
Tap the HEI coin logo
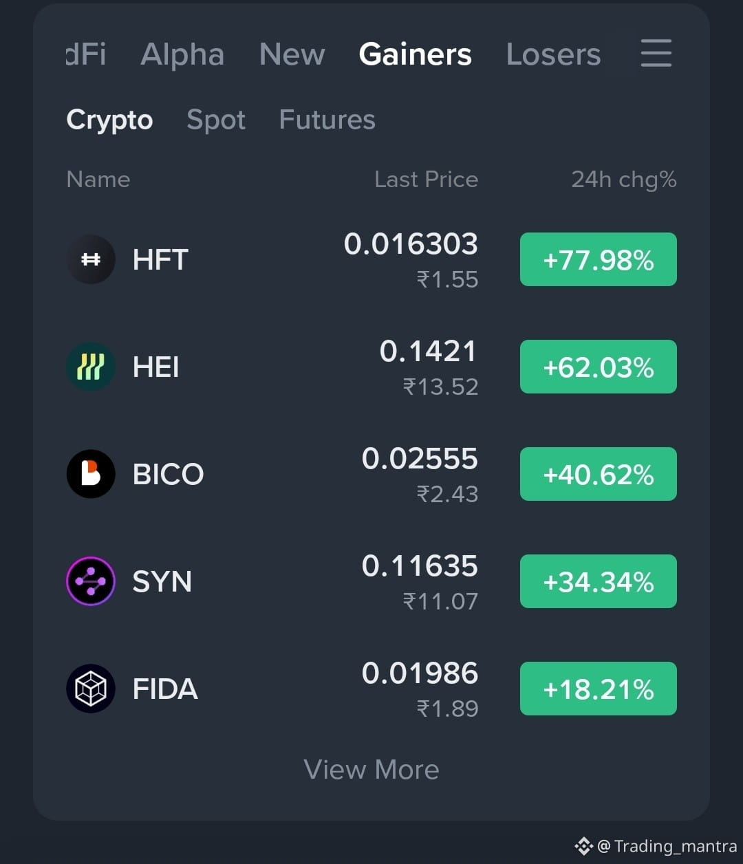coord(91,367)
